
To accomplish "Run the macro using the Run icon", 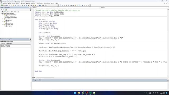I will tap(22, 5).
